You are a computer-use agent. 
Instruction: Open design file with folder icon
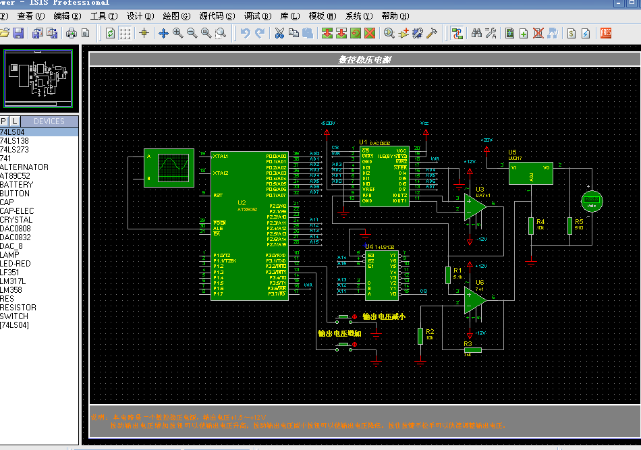click(4, 33)
